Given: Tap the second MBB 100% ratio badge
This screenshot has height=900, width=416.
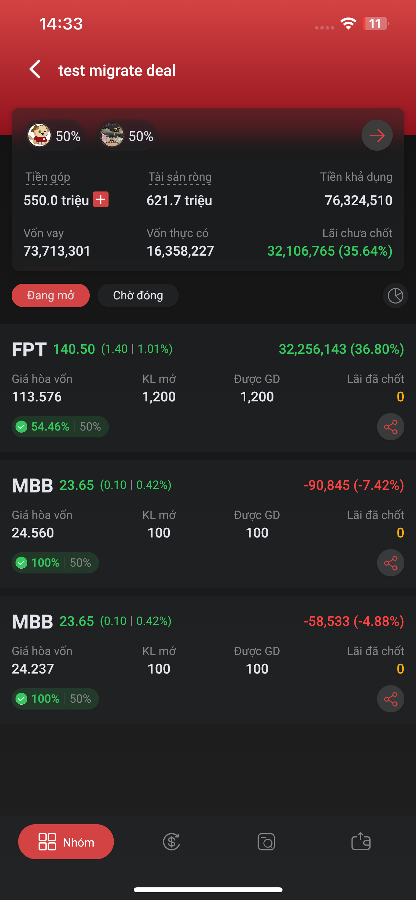Looking at the screenshot, I should click(55, 699).
